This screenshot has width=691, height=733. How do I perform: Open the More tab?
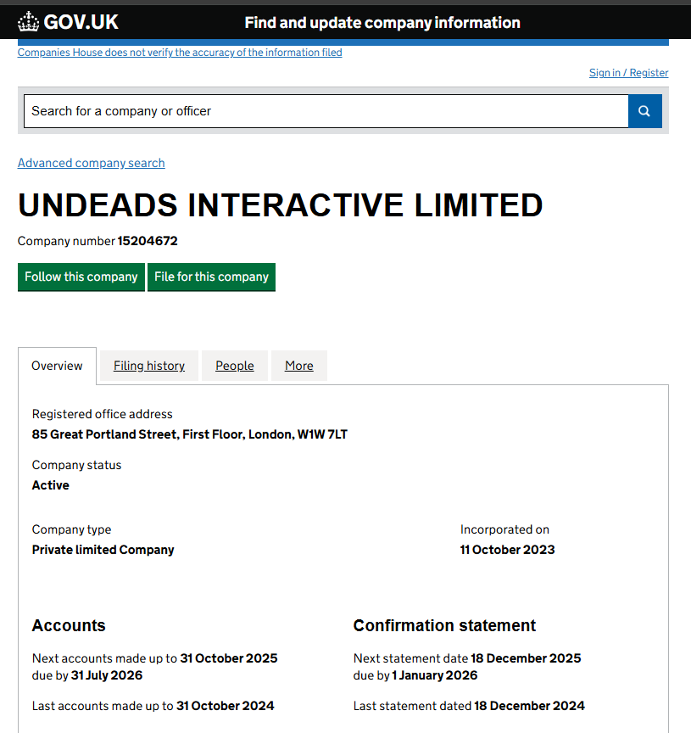point(299,366)
